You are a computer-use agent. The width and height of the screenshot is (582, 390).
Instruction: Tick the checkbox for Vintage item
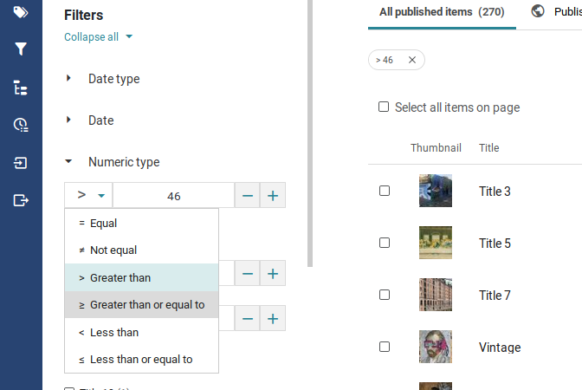(385, 347)
